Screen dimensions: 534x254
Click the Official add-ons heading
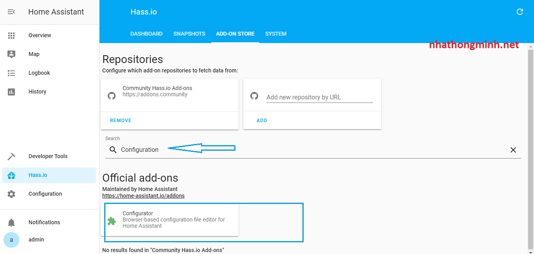140,178
